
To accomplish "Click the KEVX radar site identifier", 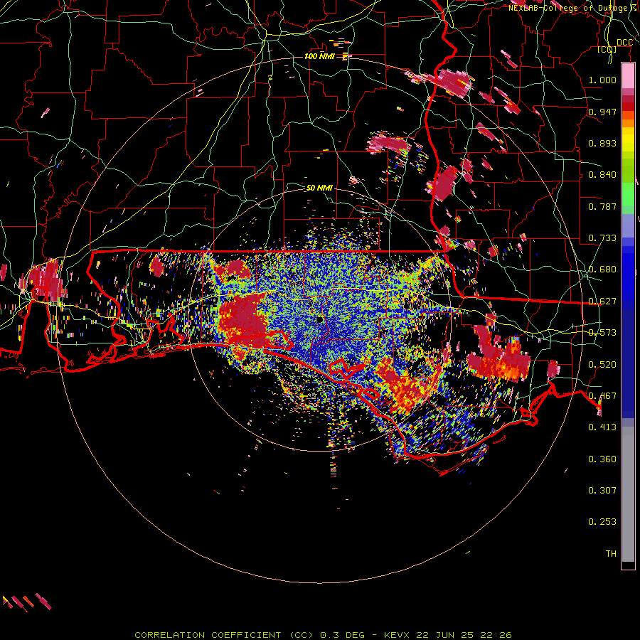I will click(x=396, y=635).
